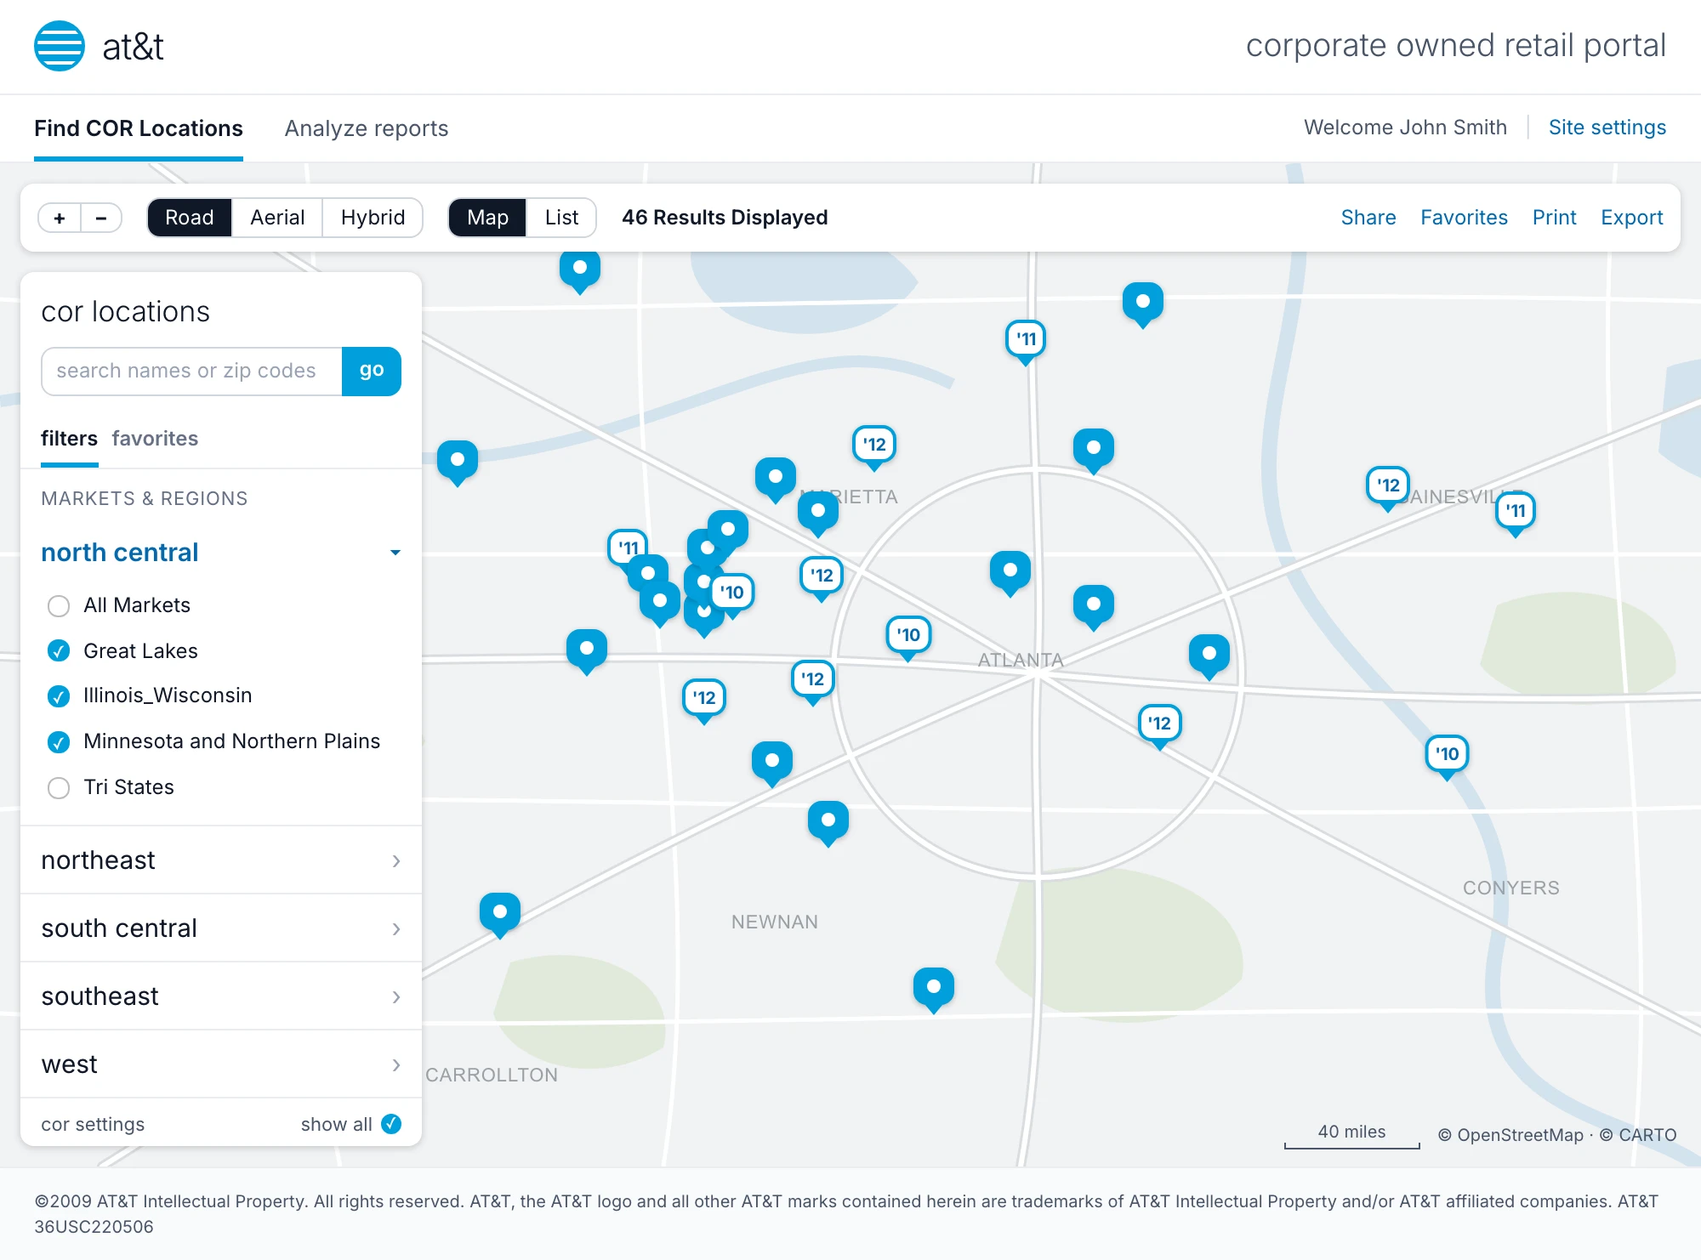Screen dimensions: 1701x1260
Task: Open the Analyze reports tab
Action: pos(367,128)
